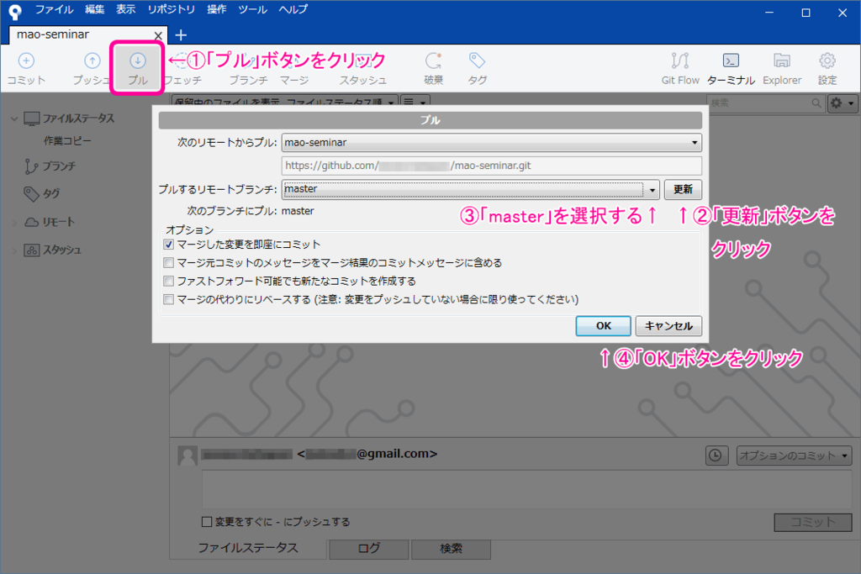The image size is (861, 574).
Task: Open the 表示 menu
Action: (x=126, y=9)
